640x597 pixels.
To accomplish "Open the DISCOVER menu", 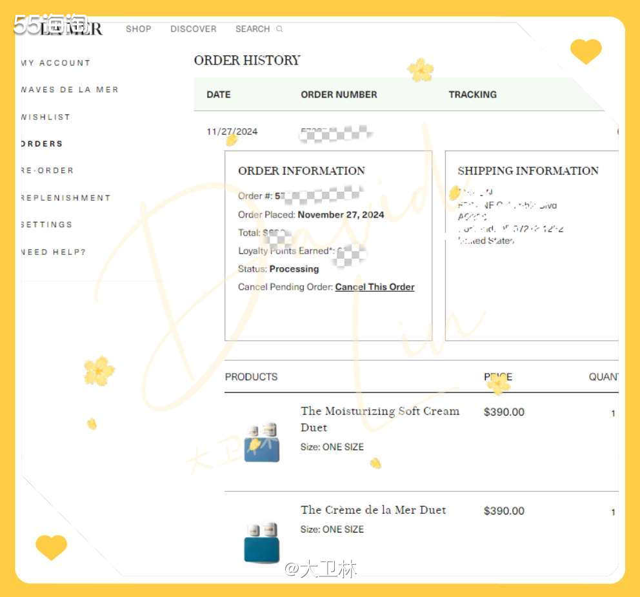I will point(193,29).
